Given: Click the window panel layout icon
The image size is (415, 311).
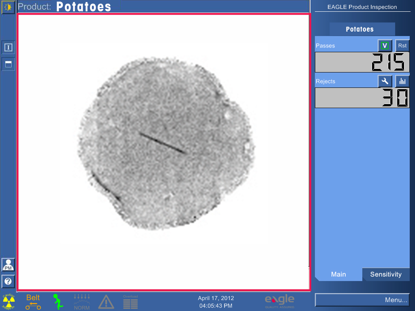Looking at the screenshot, I should pyautogui.click(x=8, y=64).
